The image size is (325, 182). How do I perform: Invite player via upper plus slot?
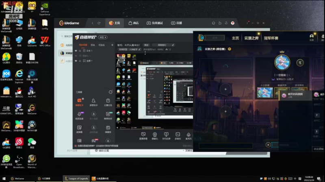pos(225,89)
